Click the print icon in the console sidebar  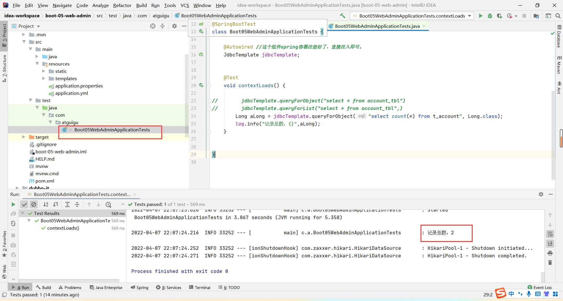550,253
